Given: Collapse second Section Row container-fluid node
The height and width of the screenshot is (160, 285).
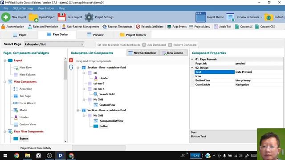Looking at the screenshot, I should pos(78,110).
